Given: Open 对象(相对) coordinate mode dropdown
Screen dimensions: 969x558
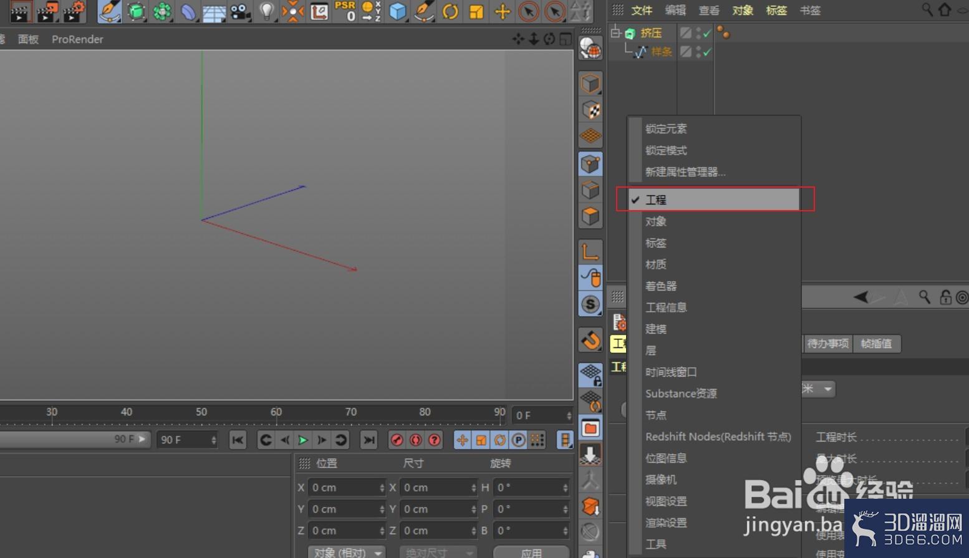Looking at the screenshot, I should [x=347, y=552].
